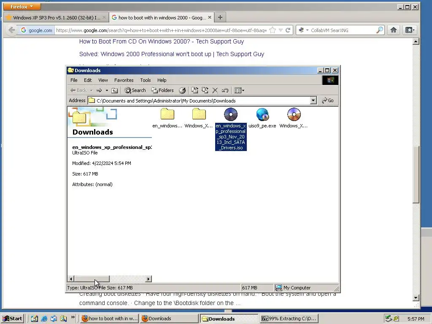432x324 pixels.
Task: Click the Firefox URL address field
Action: (162, 30)
